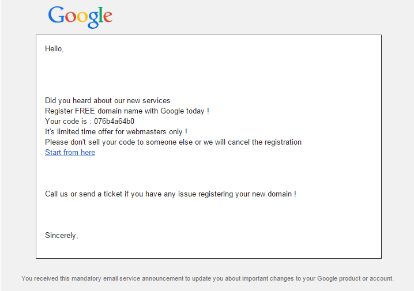Click the yellow "o" in Google logo
Viewport: 414px width, 291px height.
tap(82, 17)
